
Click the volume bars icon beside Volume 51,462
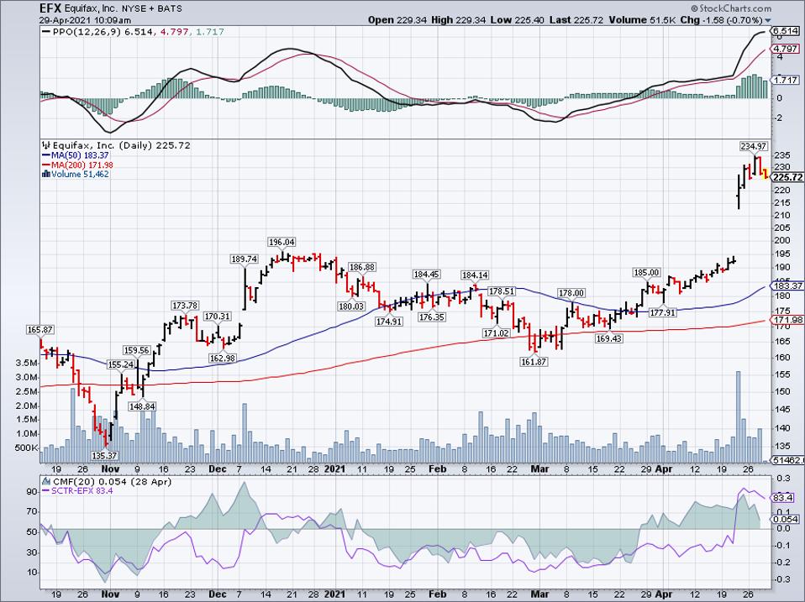click(45, 175)
